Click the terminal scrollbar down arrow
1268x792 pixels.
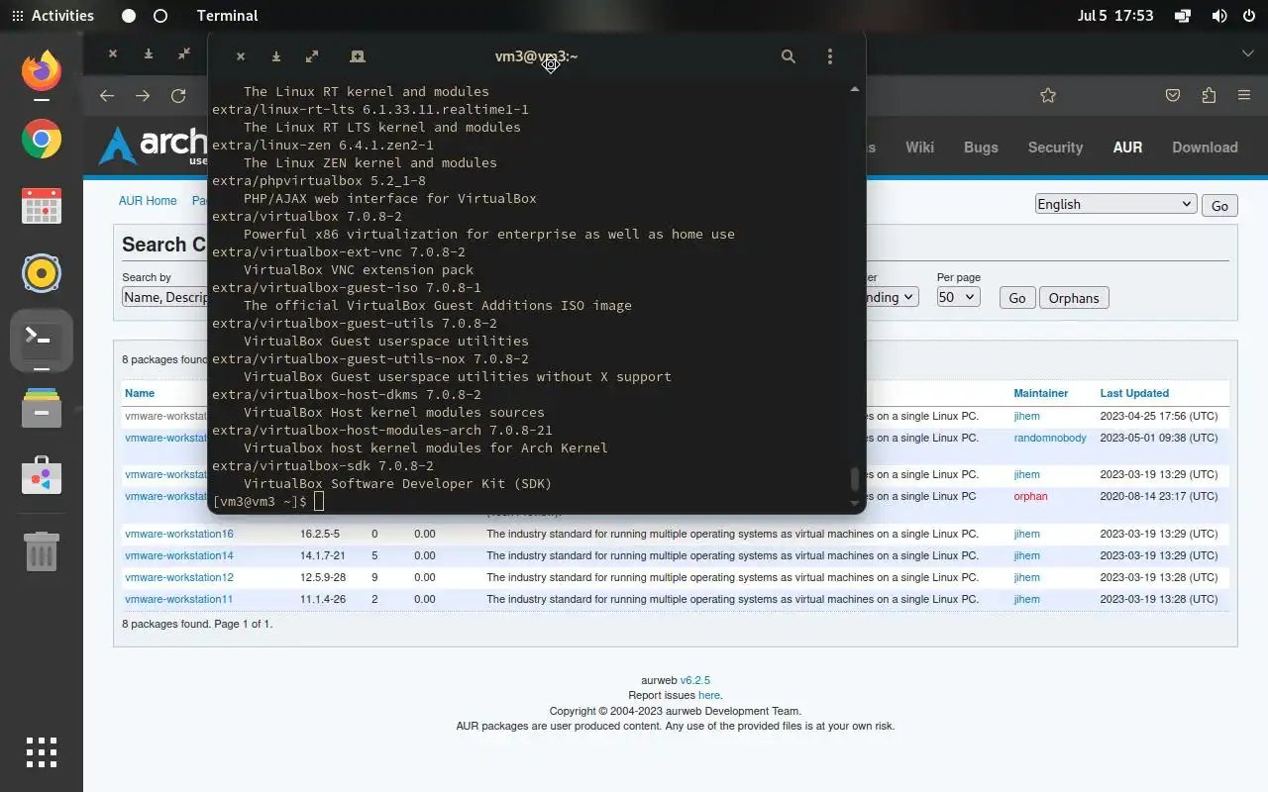click(x=855, y=504)
